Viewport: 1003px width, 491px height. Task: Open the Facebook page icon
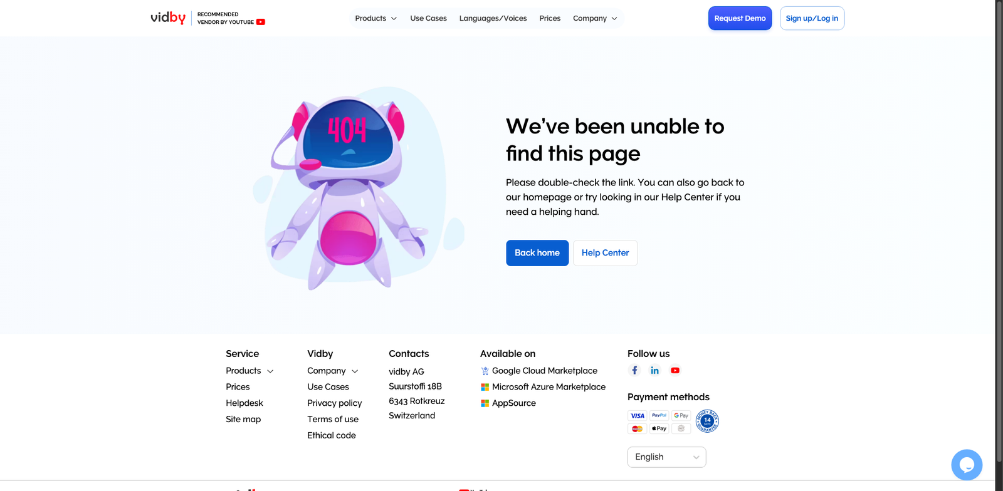(634, 370)
